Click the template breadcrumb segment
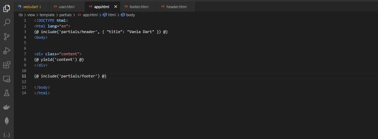The width and height of the screenshot is (378, 139). [47, 15]
